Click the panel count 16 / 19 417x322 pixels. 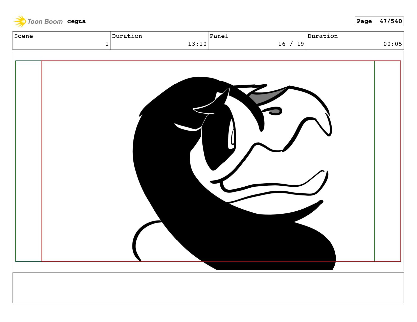coord(291,44)
